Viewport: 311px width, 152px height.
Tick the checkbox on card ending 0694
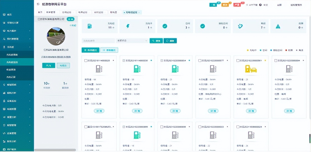coord(276,61)
